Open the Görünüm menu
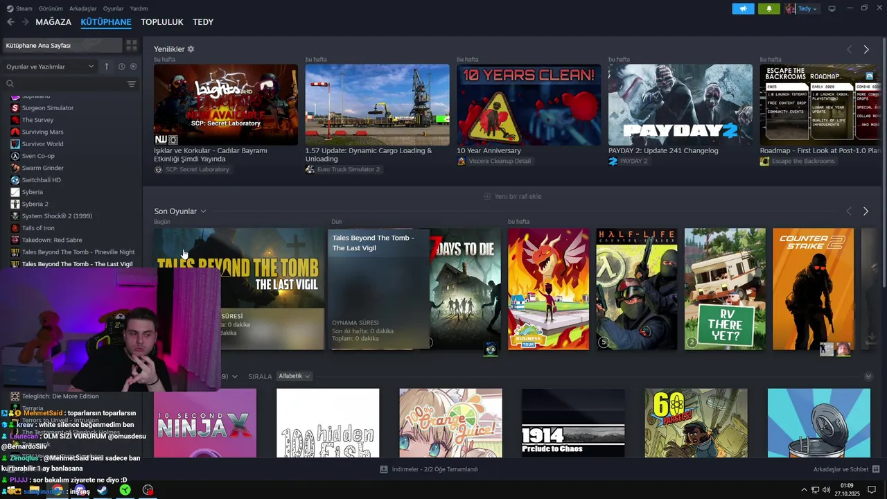This screenshot has height=499, width=887. click(x=51, y=8)
